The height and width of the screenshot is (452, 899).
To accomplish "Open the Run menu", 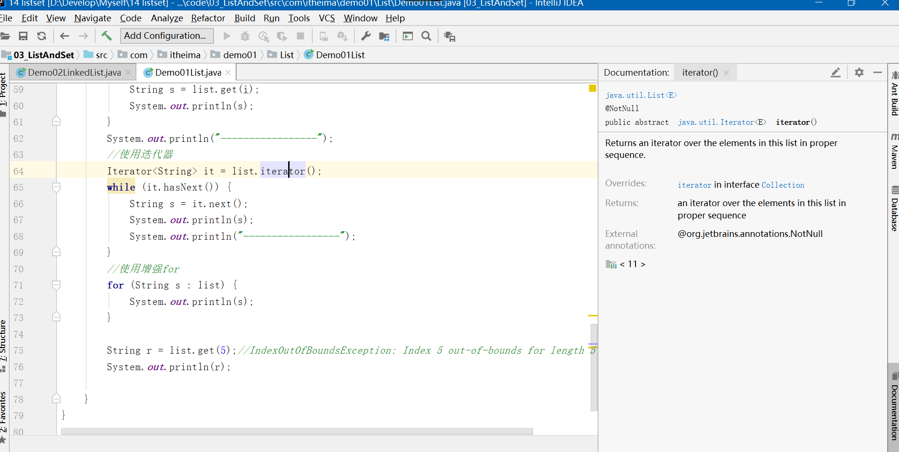I will click(272, 18).
